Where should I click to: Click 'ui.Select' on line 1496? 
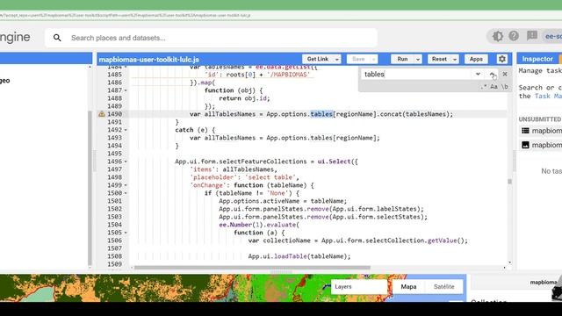334,162
